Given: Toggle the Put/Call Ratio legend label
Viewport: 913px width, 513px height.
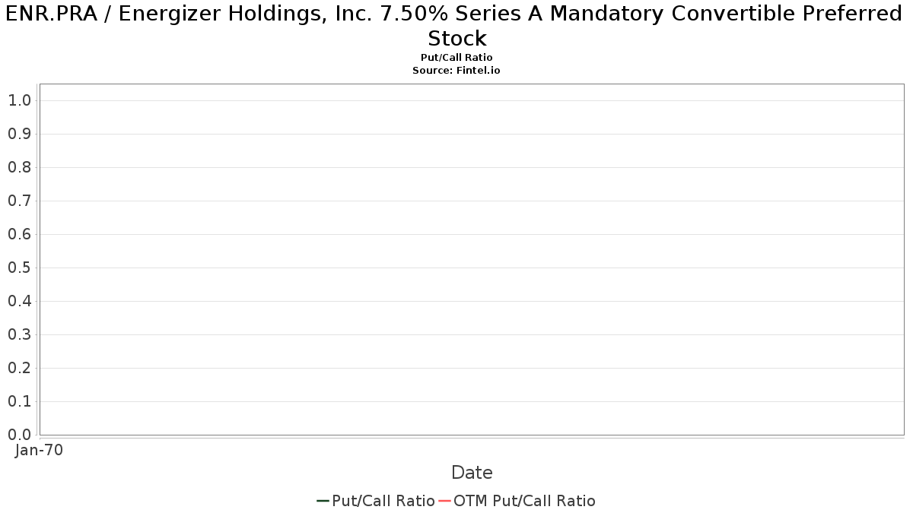Looking at the screenshot, I should pos(383,501).
